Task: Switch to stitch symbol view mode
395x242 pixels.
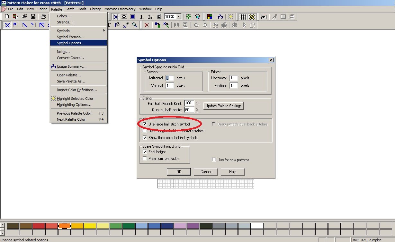Action: pyautogui.click(x=115, y=17)
